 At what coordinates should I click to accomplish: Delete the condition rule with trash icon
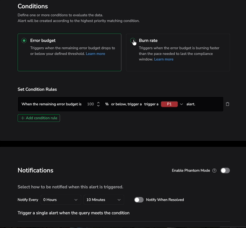pyautogui.click(x=228, y=104)
